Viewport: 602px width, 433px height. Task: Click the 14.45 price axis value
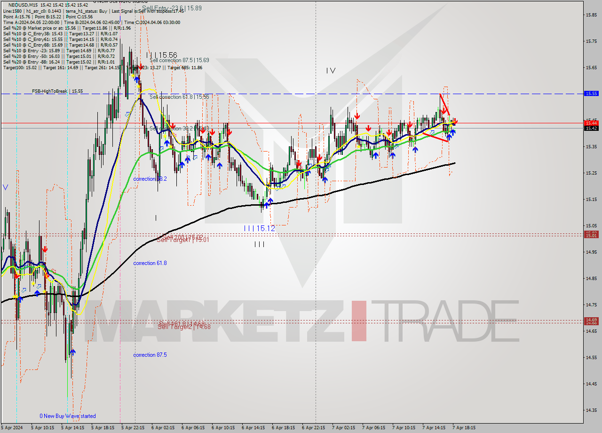click(x=591, y=384)
